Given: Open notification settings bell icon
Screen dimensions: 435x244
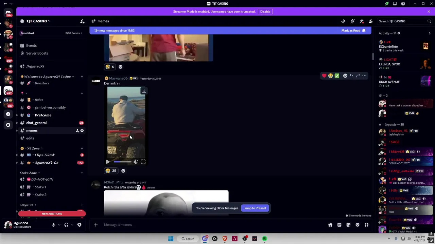Looking at the screenshot, I should tap(352, 21).
